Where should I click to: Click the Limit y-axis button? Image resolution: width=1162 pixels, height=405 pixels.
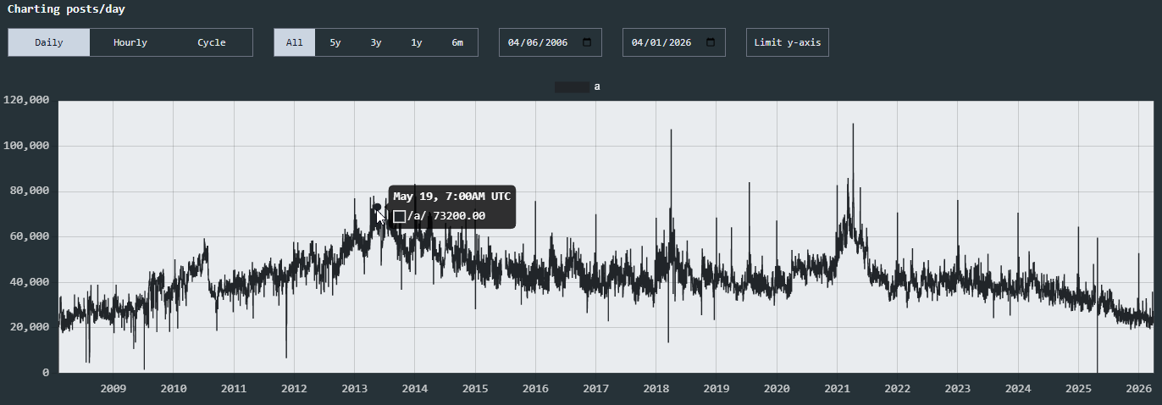coord(788,42)
